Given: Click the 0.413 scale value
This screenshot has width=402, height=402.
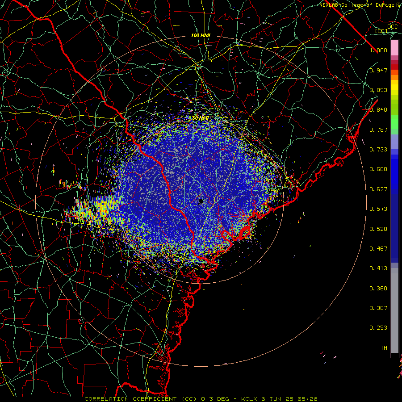Looking at the screenshot, I should 378,268.
